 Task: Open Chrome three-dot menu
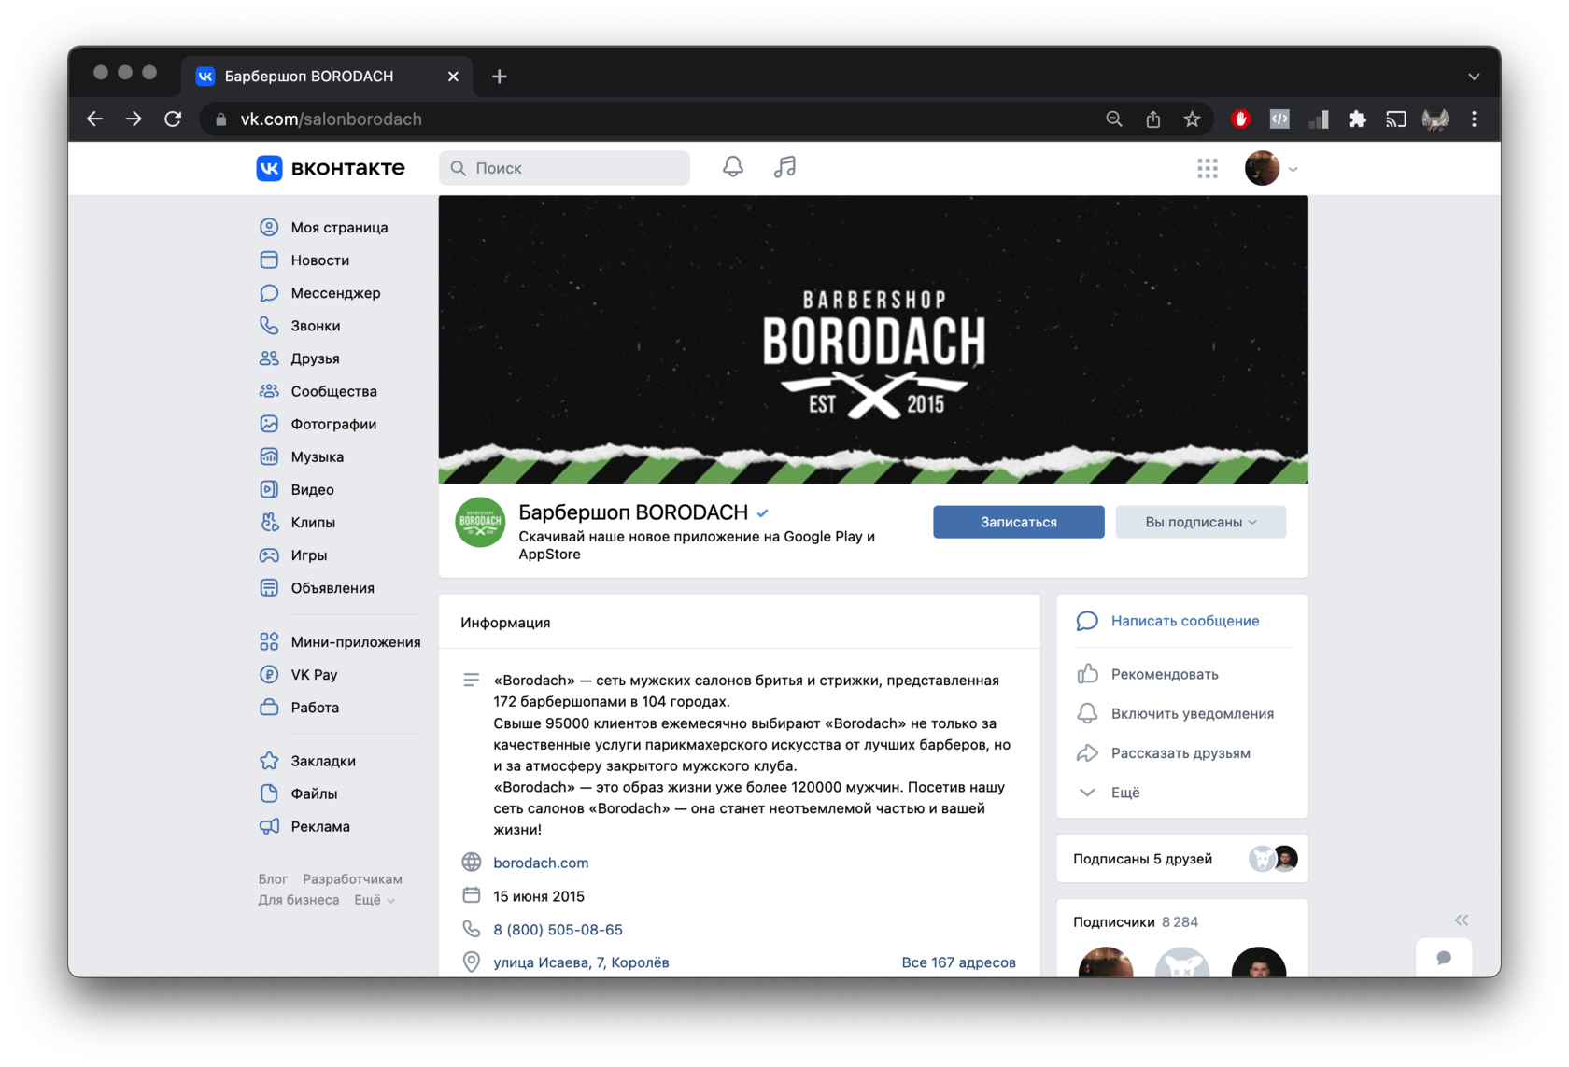(x=1475, y=119)
